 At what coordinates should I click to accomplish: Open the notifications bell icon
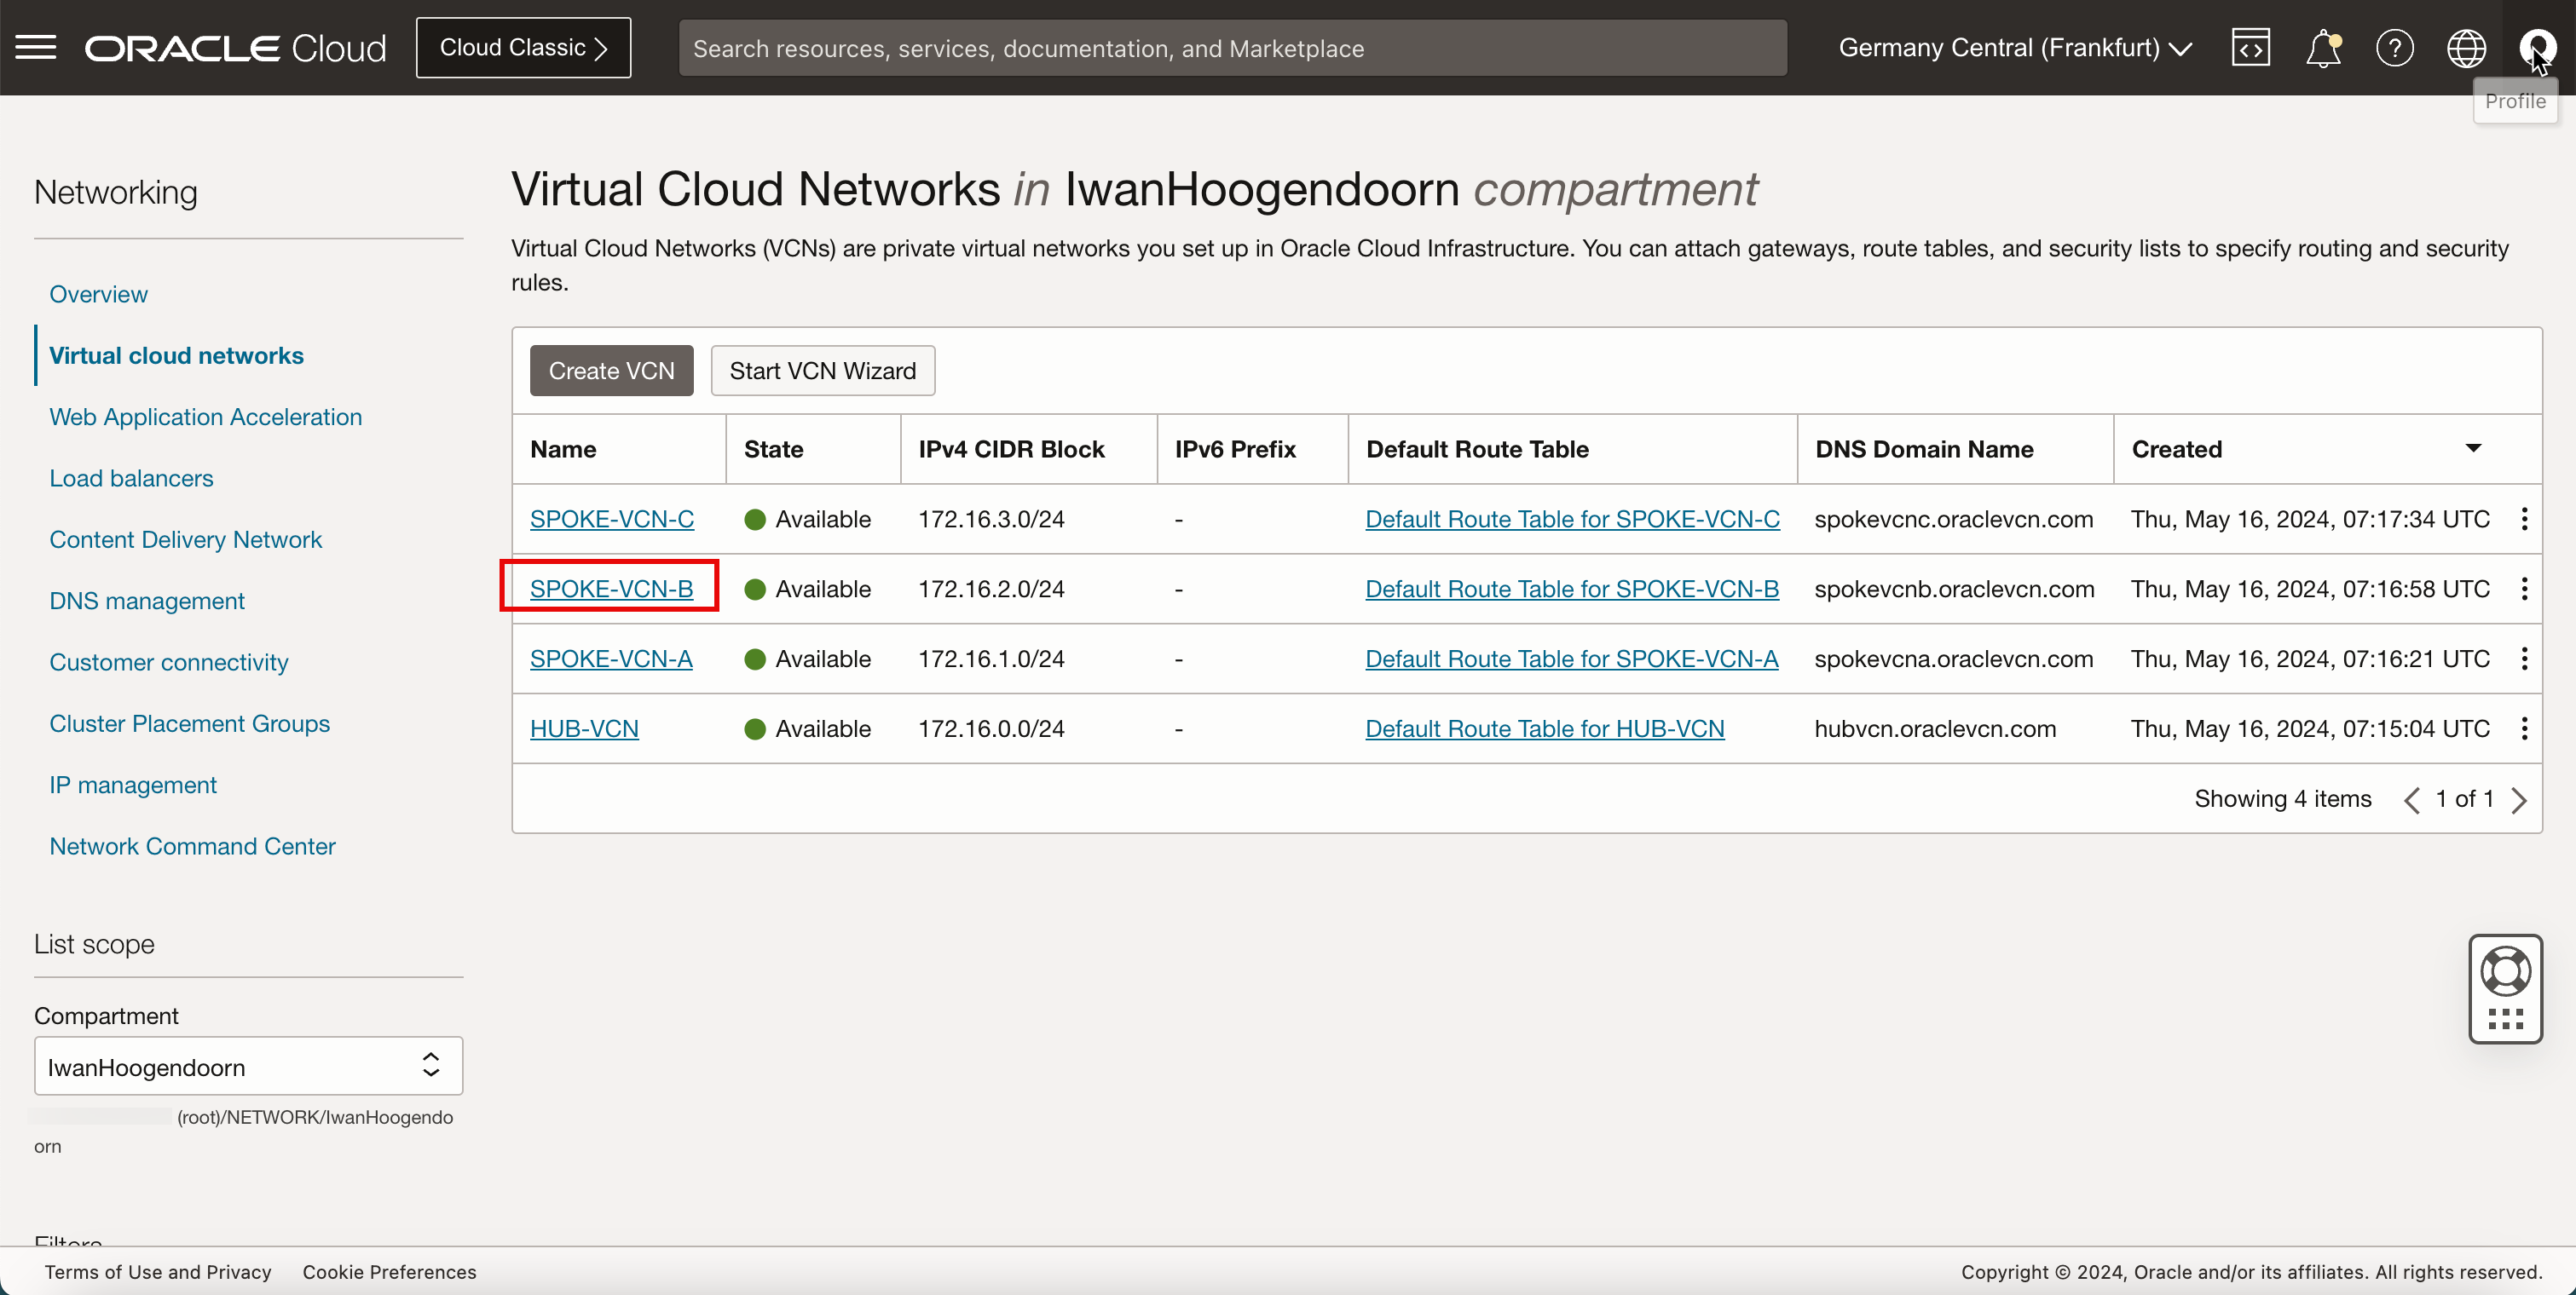click(x=2321, y=46)
